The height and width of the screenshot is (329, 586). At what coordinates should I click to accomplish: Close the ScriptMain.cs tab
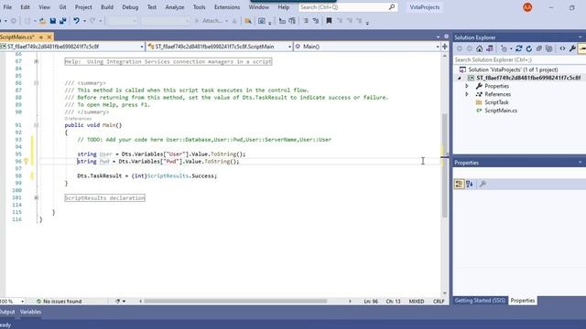point(49,37)
